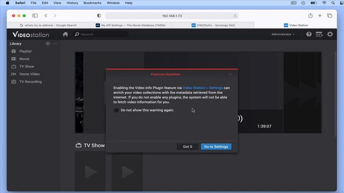
Task: Open the History menu
Action: coord(72,3)
